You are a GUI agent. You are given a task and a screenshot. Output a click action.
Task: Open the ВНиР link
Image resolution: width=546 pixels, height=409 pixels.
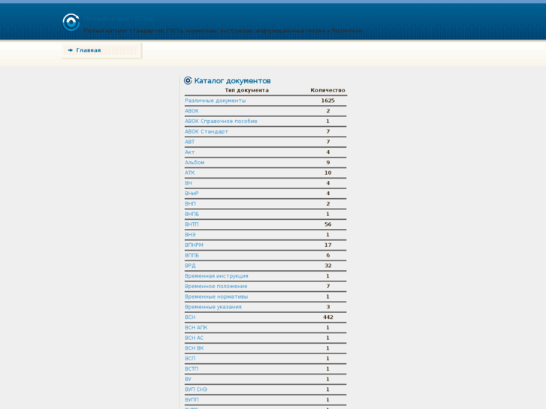[192, 194]
